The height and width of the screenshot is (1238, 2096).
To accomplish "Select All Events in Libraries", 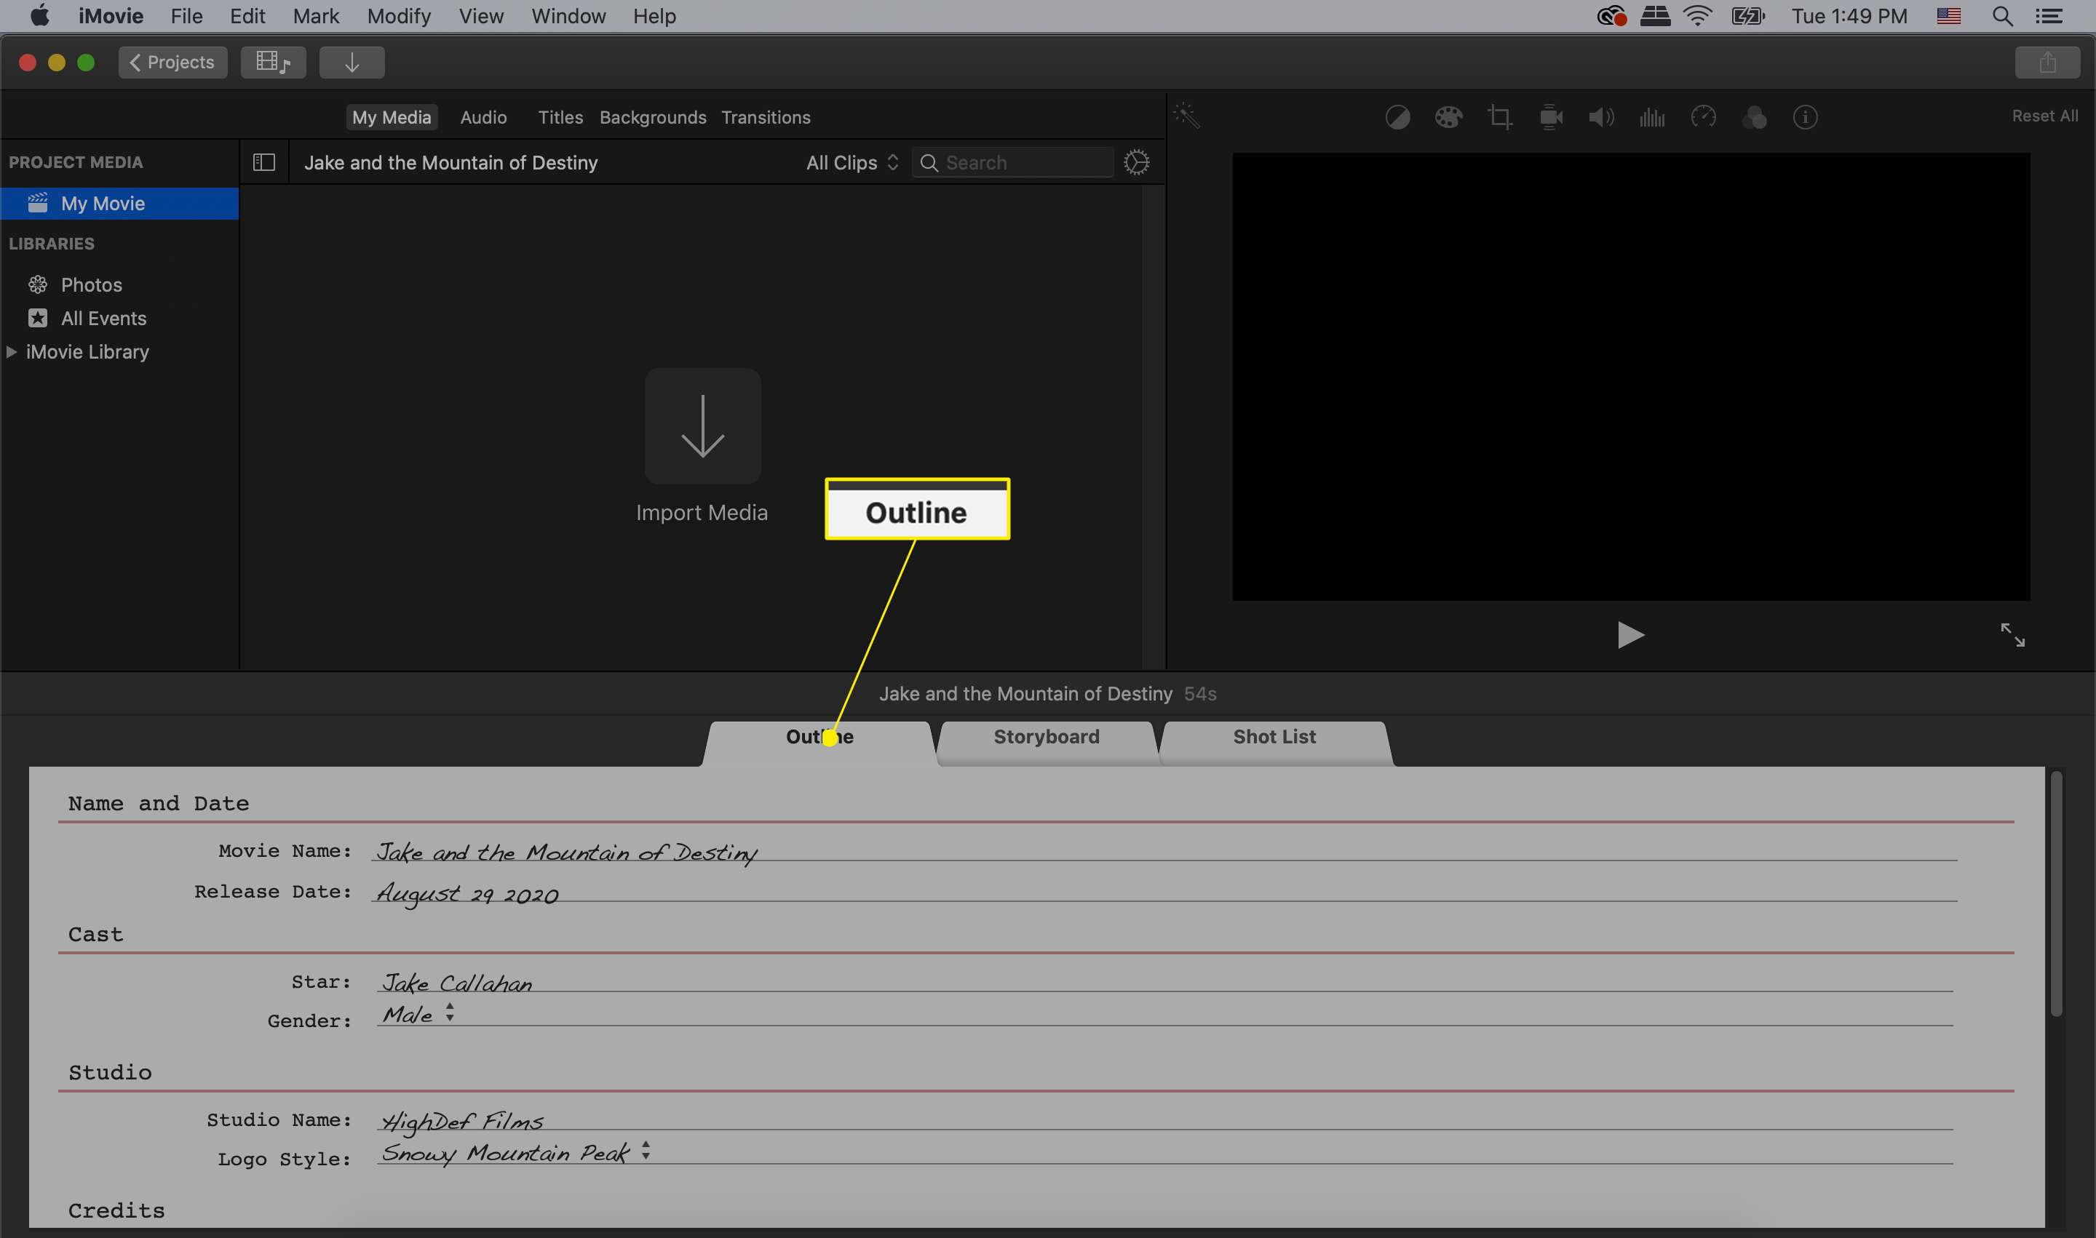I will point(103,319).
